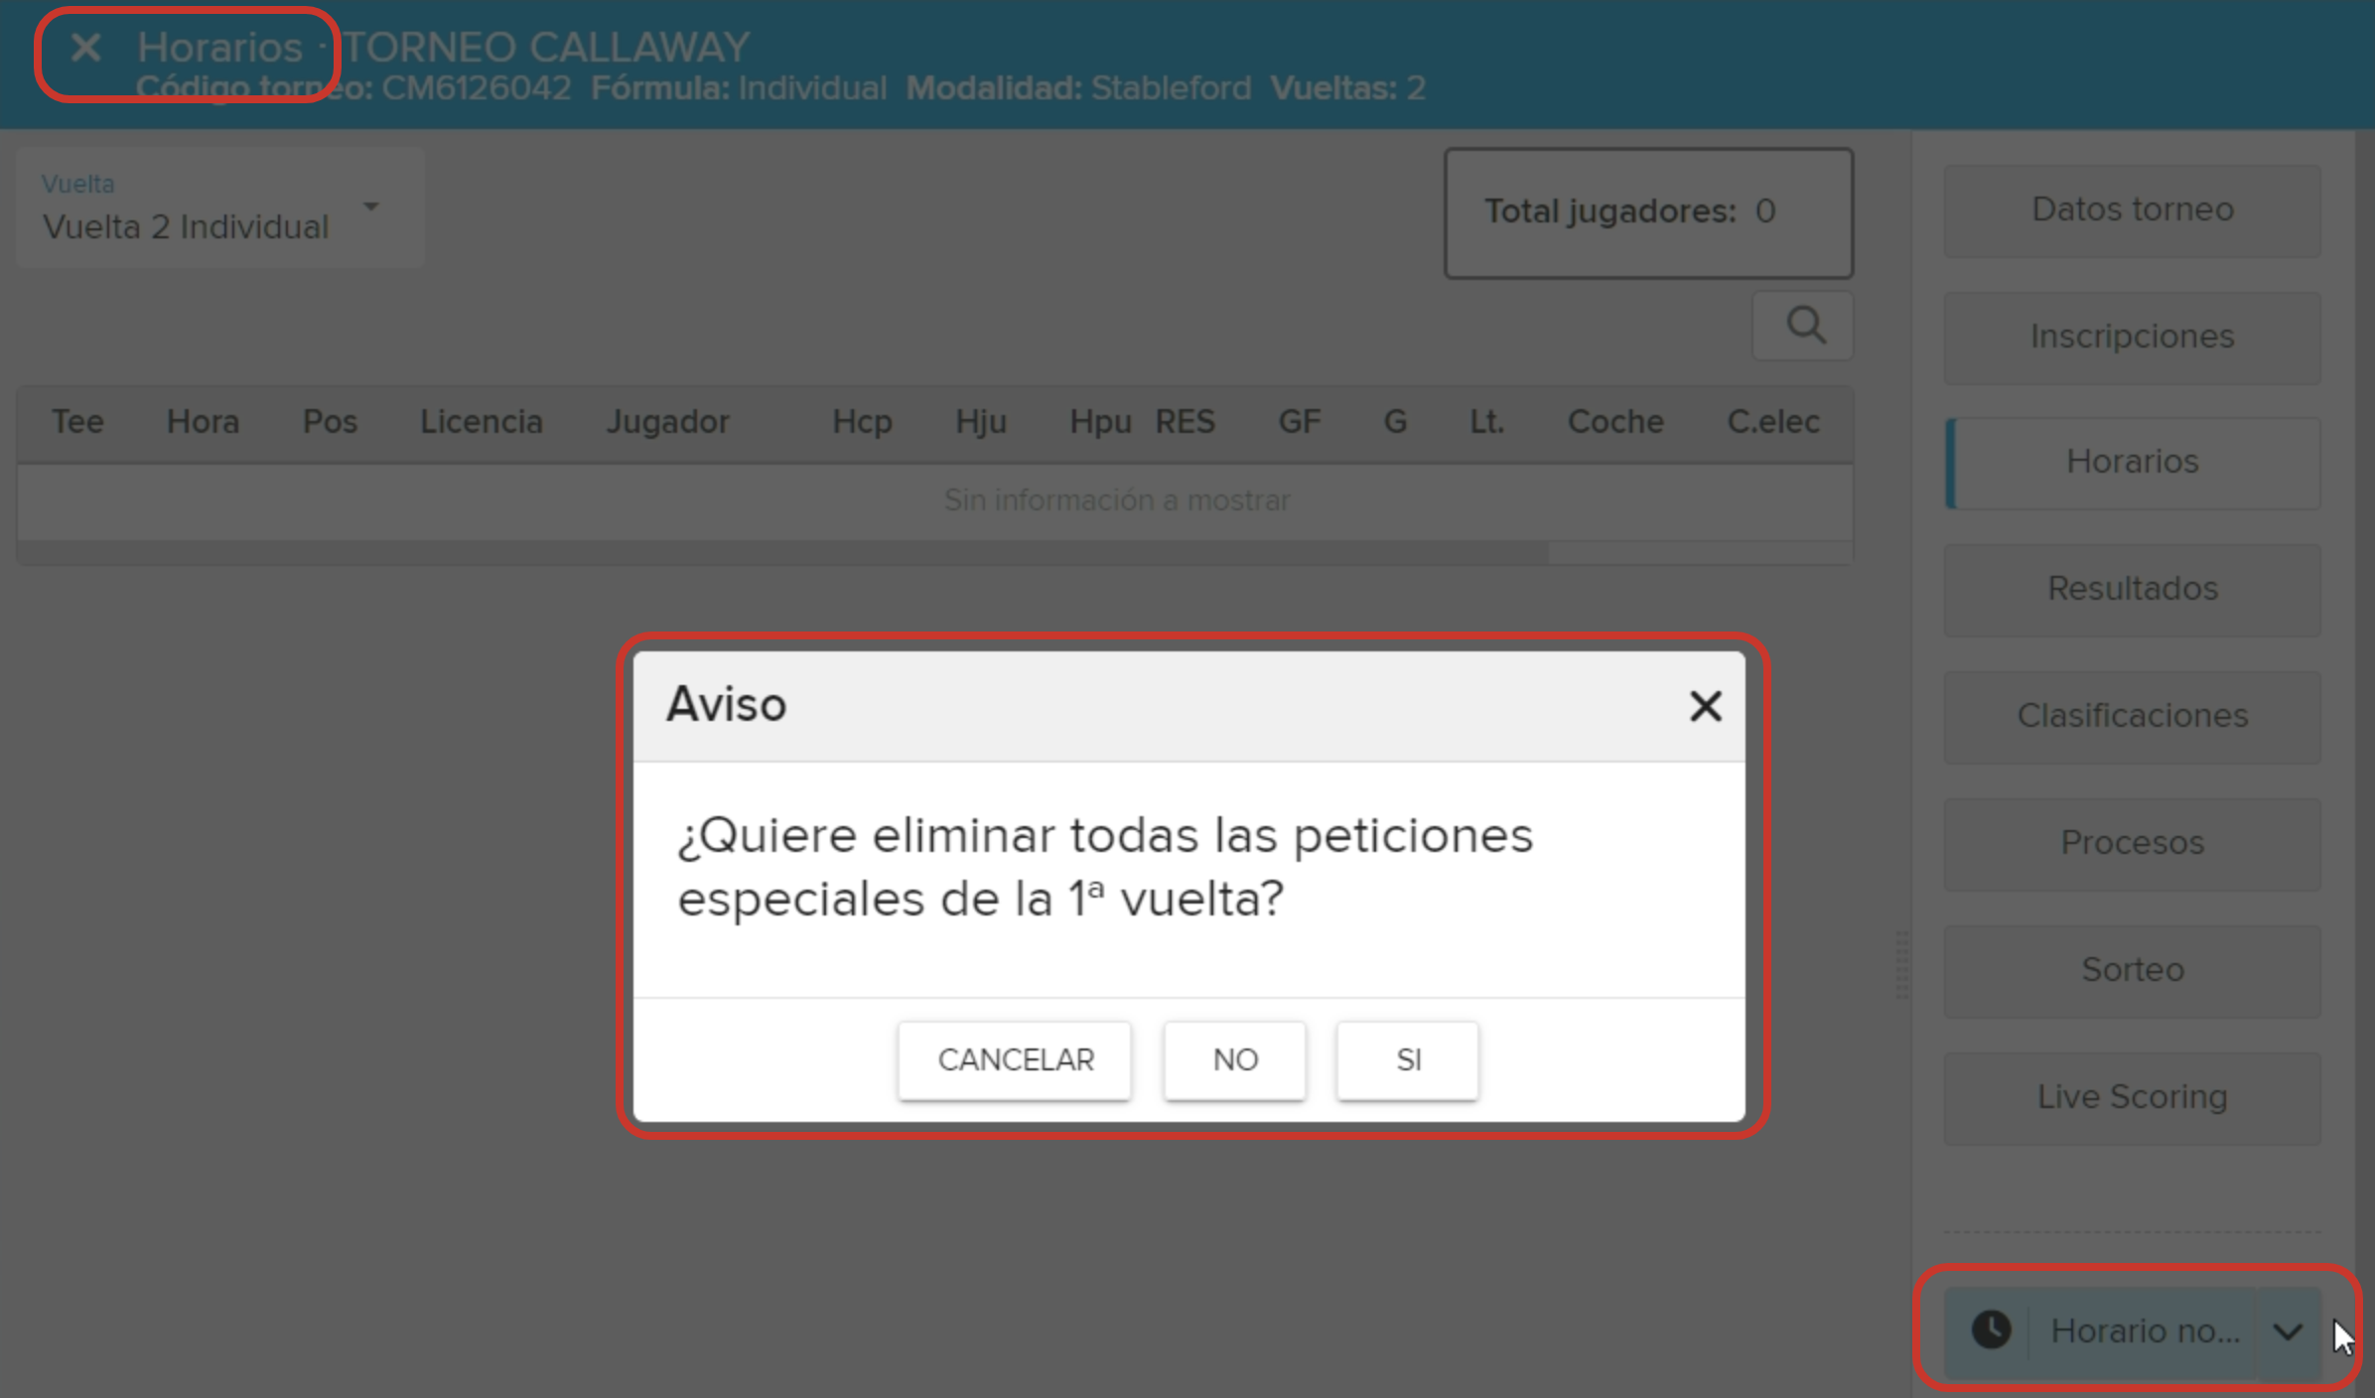This screenshot has width=2375, height=1398.
Task: Click the CANCELAR button in the dialog
Action: [1015, 1059]
